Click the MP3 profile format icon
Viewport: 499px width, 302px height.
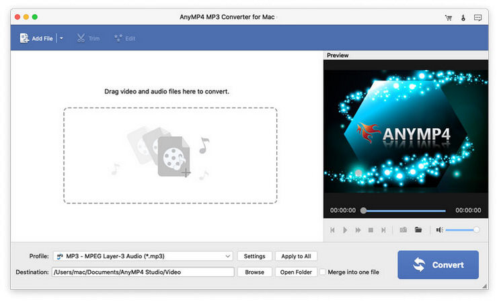point(59,256)
